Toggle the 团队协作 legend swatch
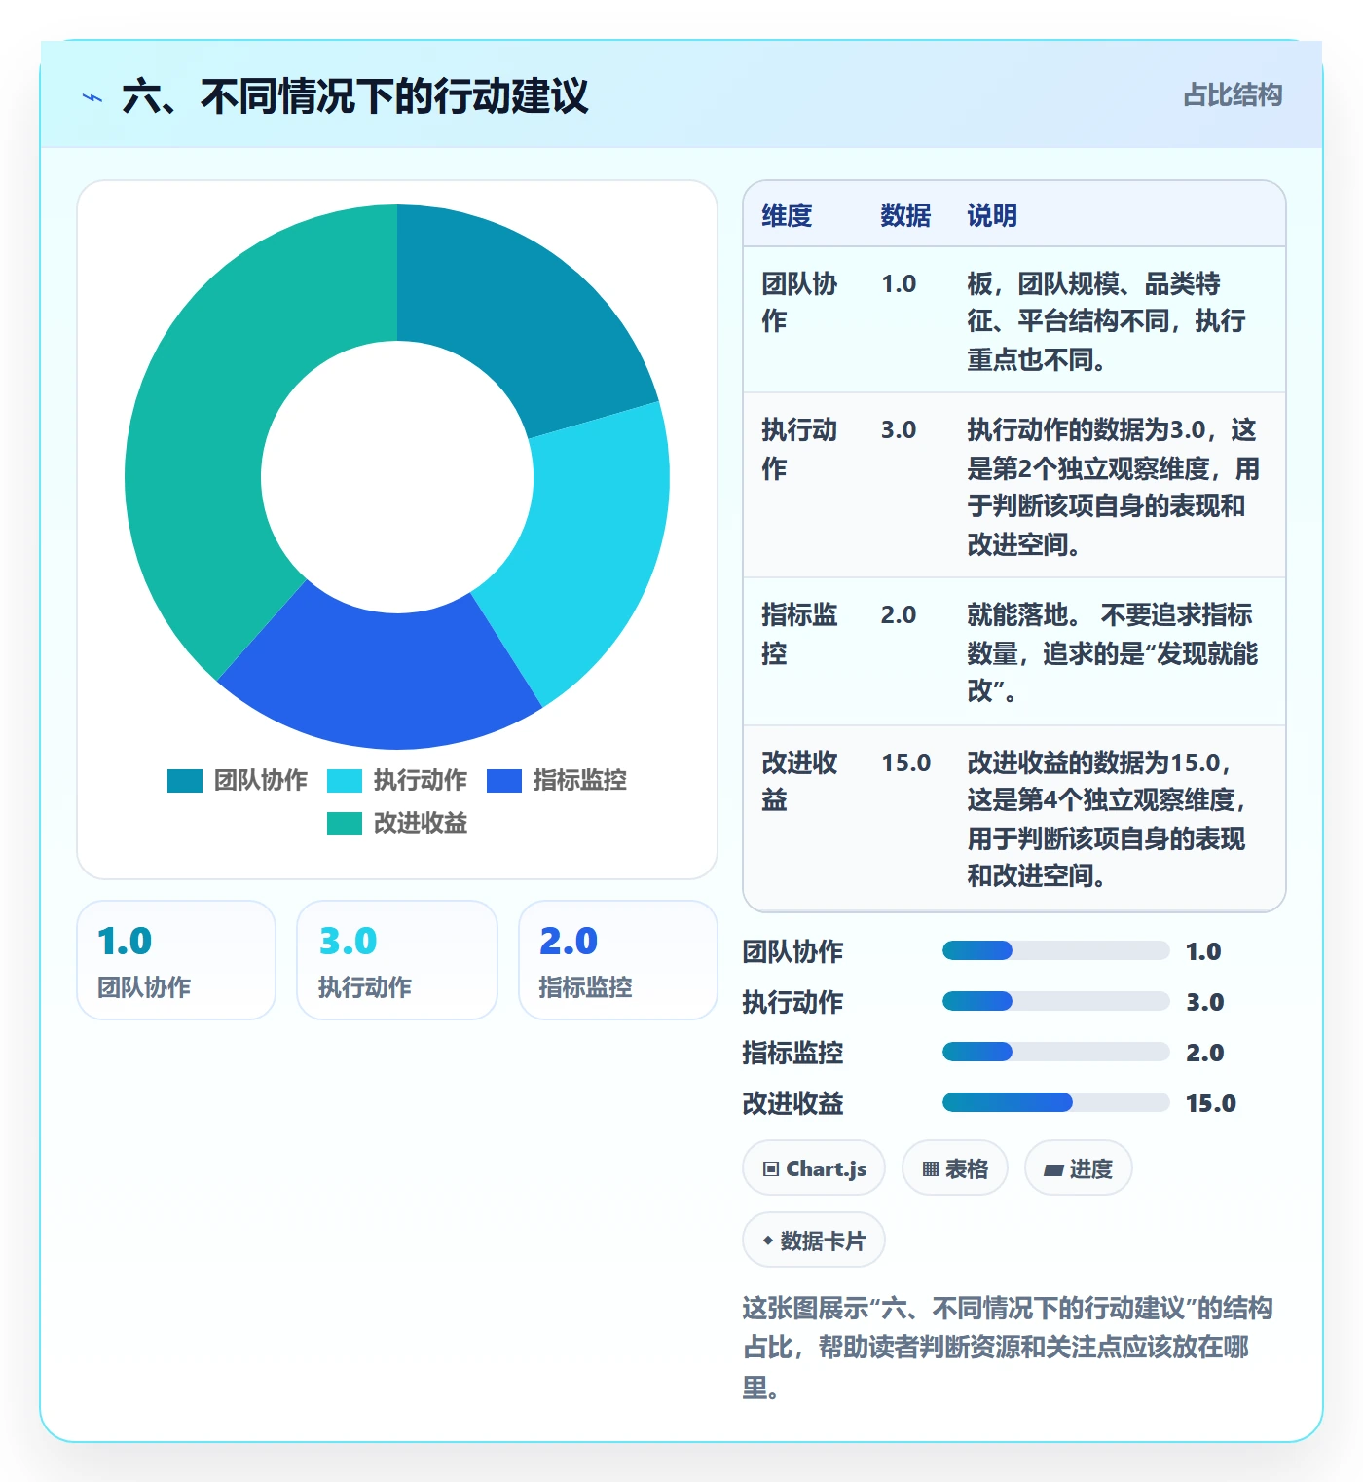 pyautogui.click(x=185, y=781)
